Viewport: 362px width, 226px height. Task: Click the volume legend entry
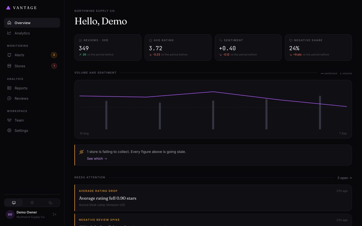pyautogui.click(x=346, y=74)
